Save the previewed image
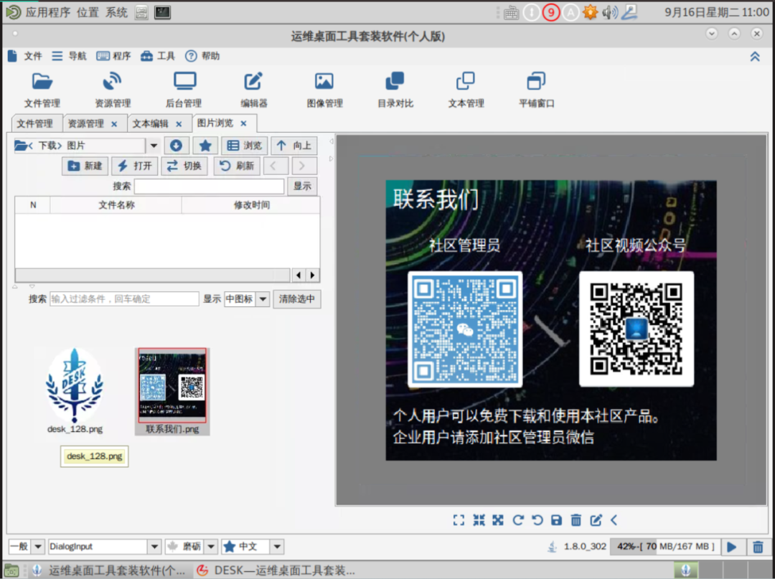Screen dimensions: 775x579 (557, 520)
